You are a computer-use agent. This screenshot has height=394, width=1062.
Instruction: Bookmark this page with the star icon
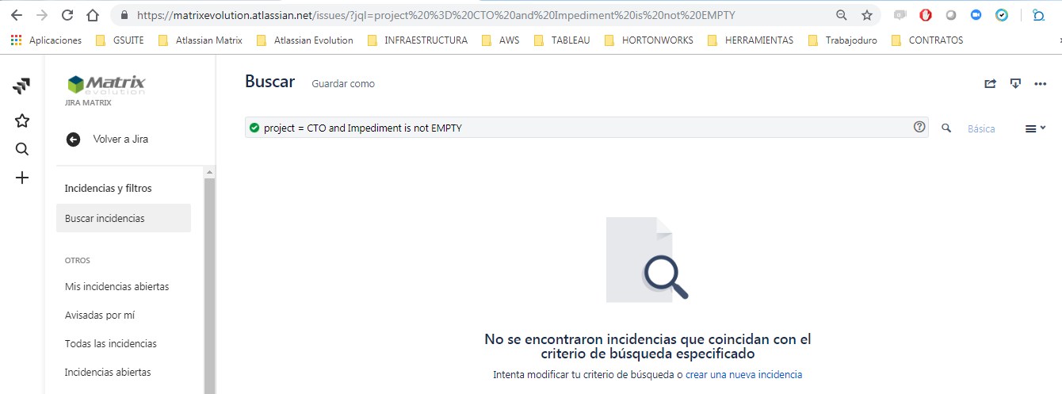(867, 15)
